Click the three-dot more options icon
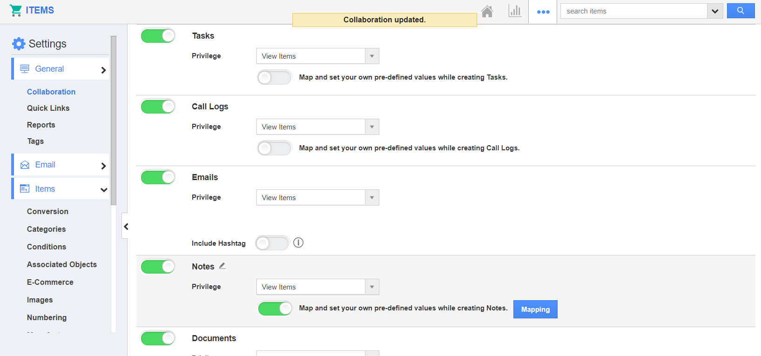This screenshot has width=761, height=356. [x=543, y=12]
